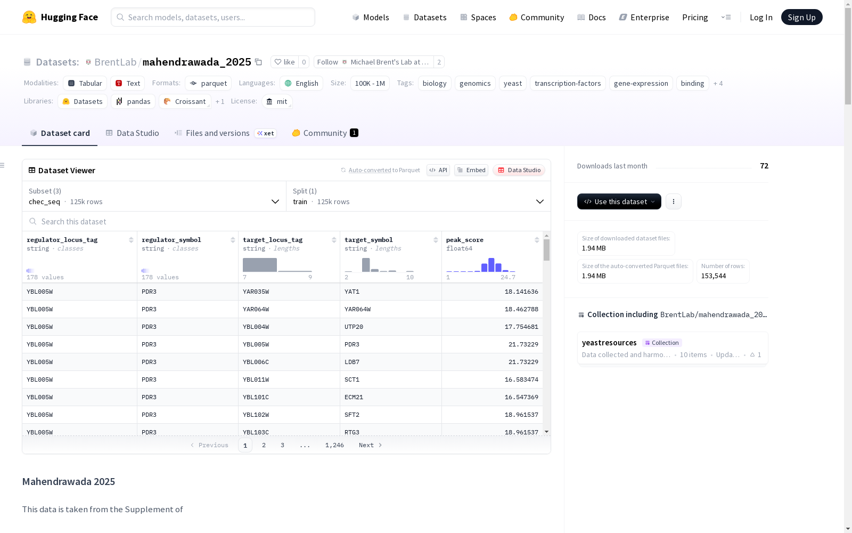Sort by target_symbol column arrows
852x533 pixels.
[436, 240]
